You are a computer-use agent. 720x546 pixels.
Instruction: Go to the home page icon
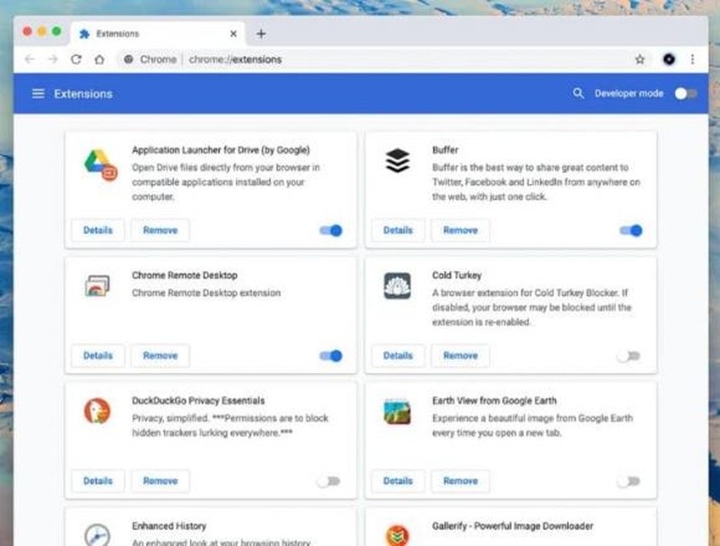99,59
